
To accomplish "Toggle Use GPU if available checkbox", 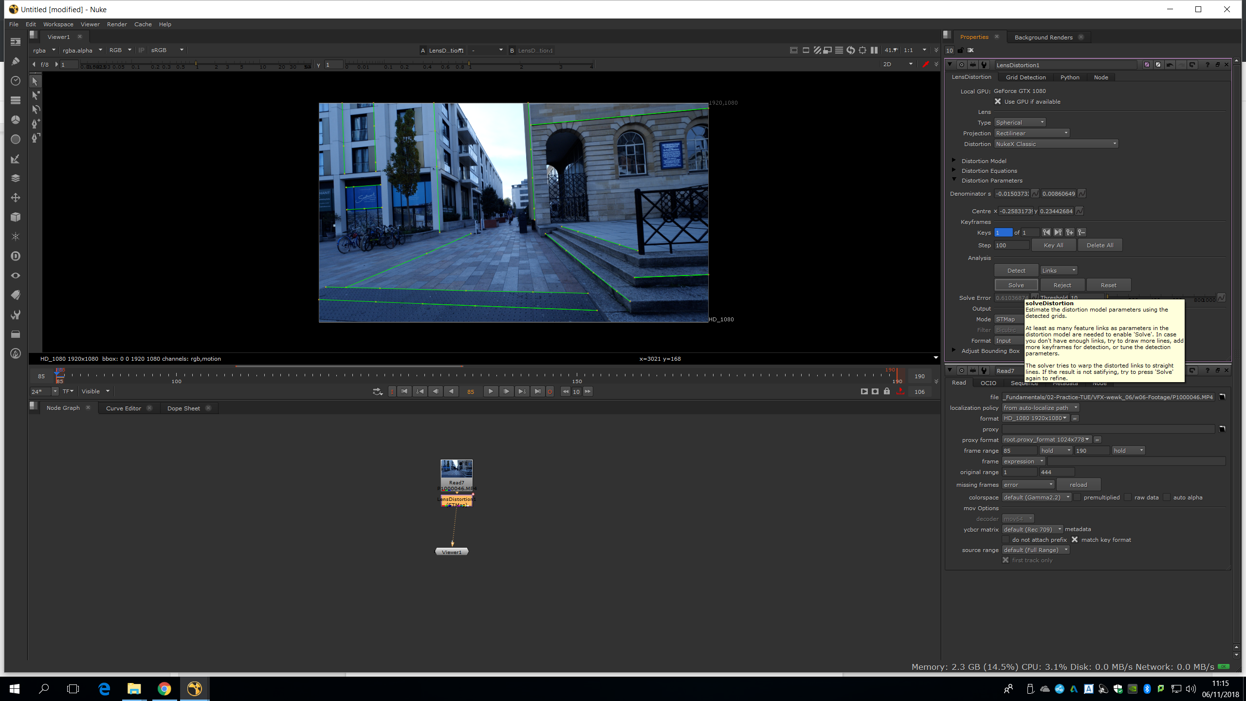I will tap(998, 102).
